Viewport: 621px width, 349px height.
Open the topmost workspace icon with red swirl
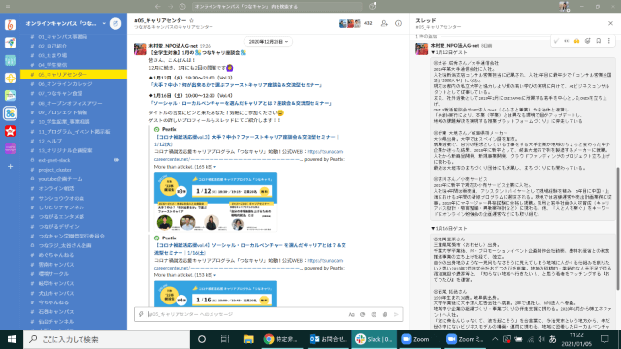11,24
